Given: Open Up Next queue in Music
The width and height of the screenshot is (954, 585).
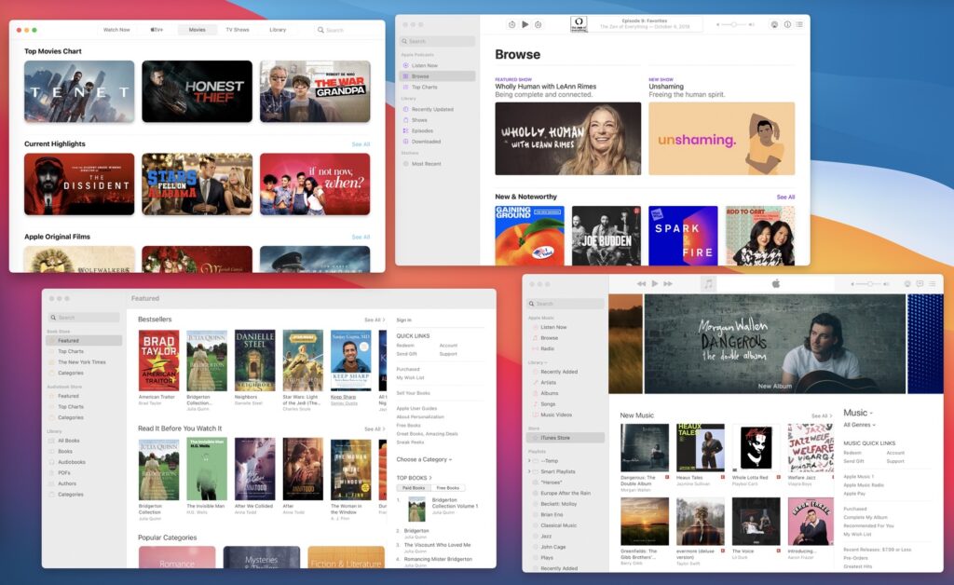Looking at the screenshot, I should coord(932,284).
